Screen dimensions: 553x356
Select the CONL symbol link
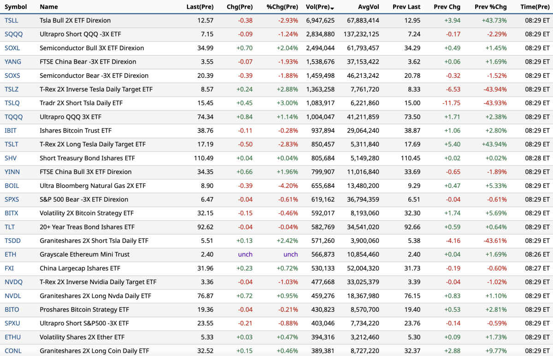coord(13,351)
